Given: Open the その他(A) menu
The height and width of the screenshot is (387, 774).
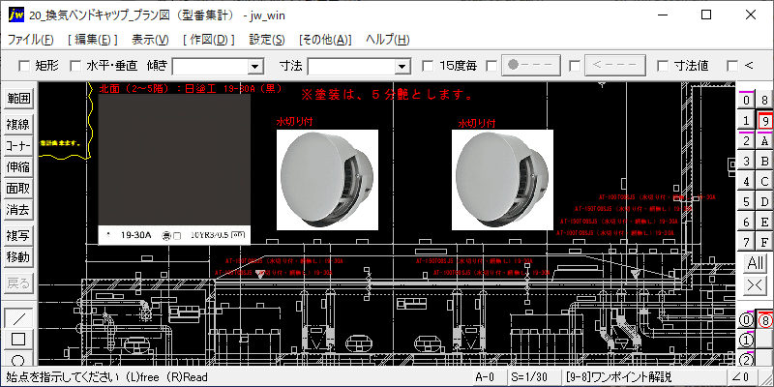Looking at the screenshot, I should tap(325, 40).
